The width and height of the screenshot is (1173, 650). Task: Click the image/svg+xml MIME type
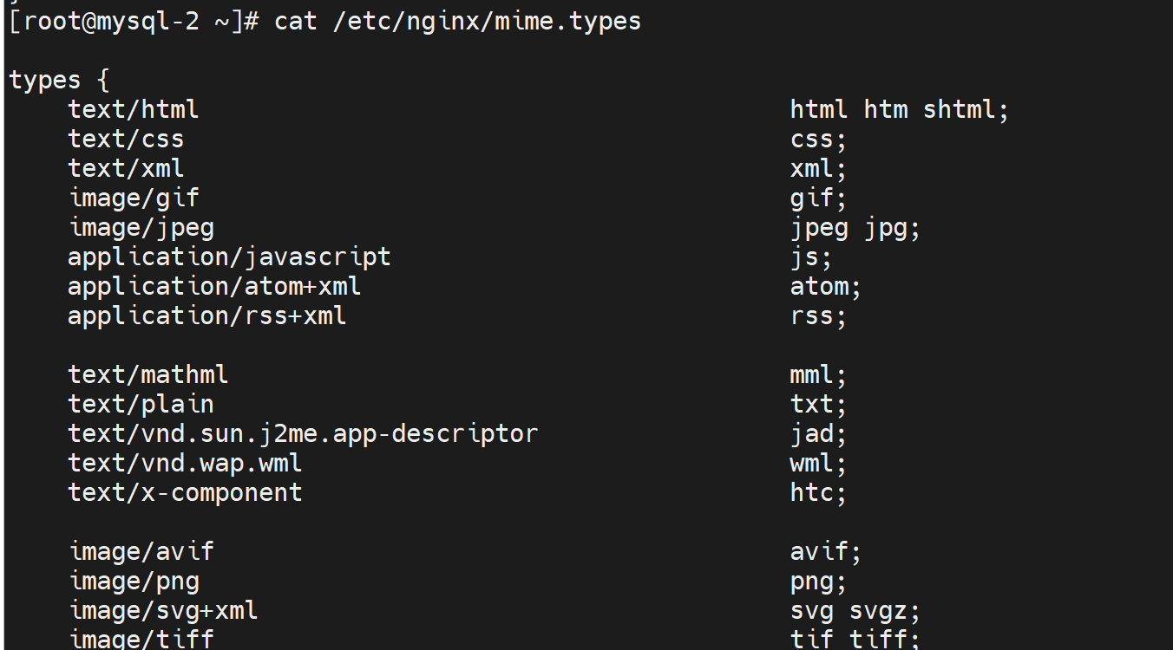pos(163,611)
